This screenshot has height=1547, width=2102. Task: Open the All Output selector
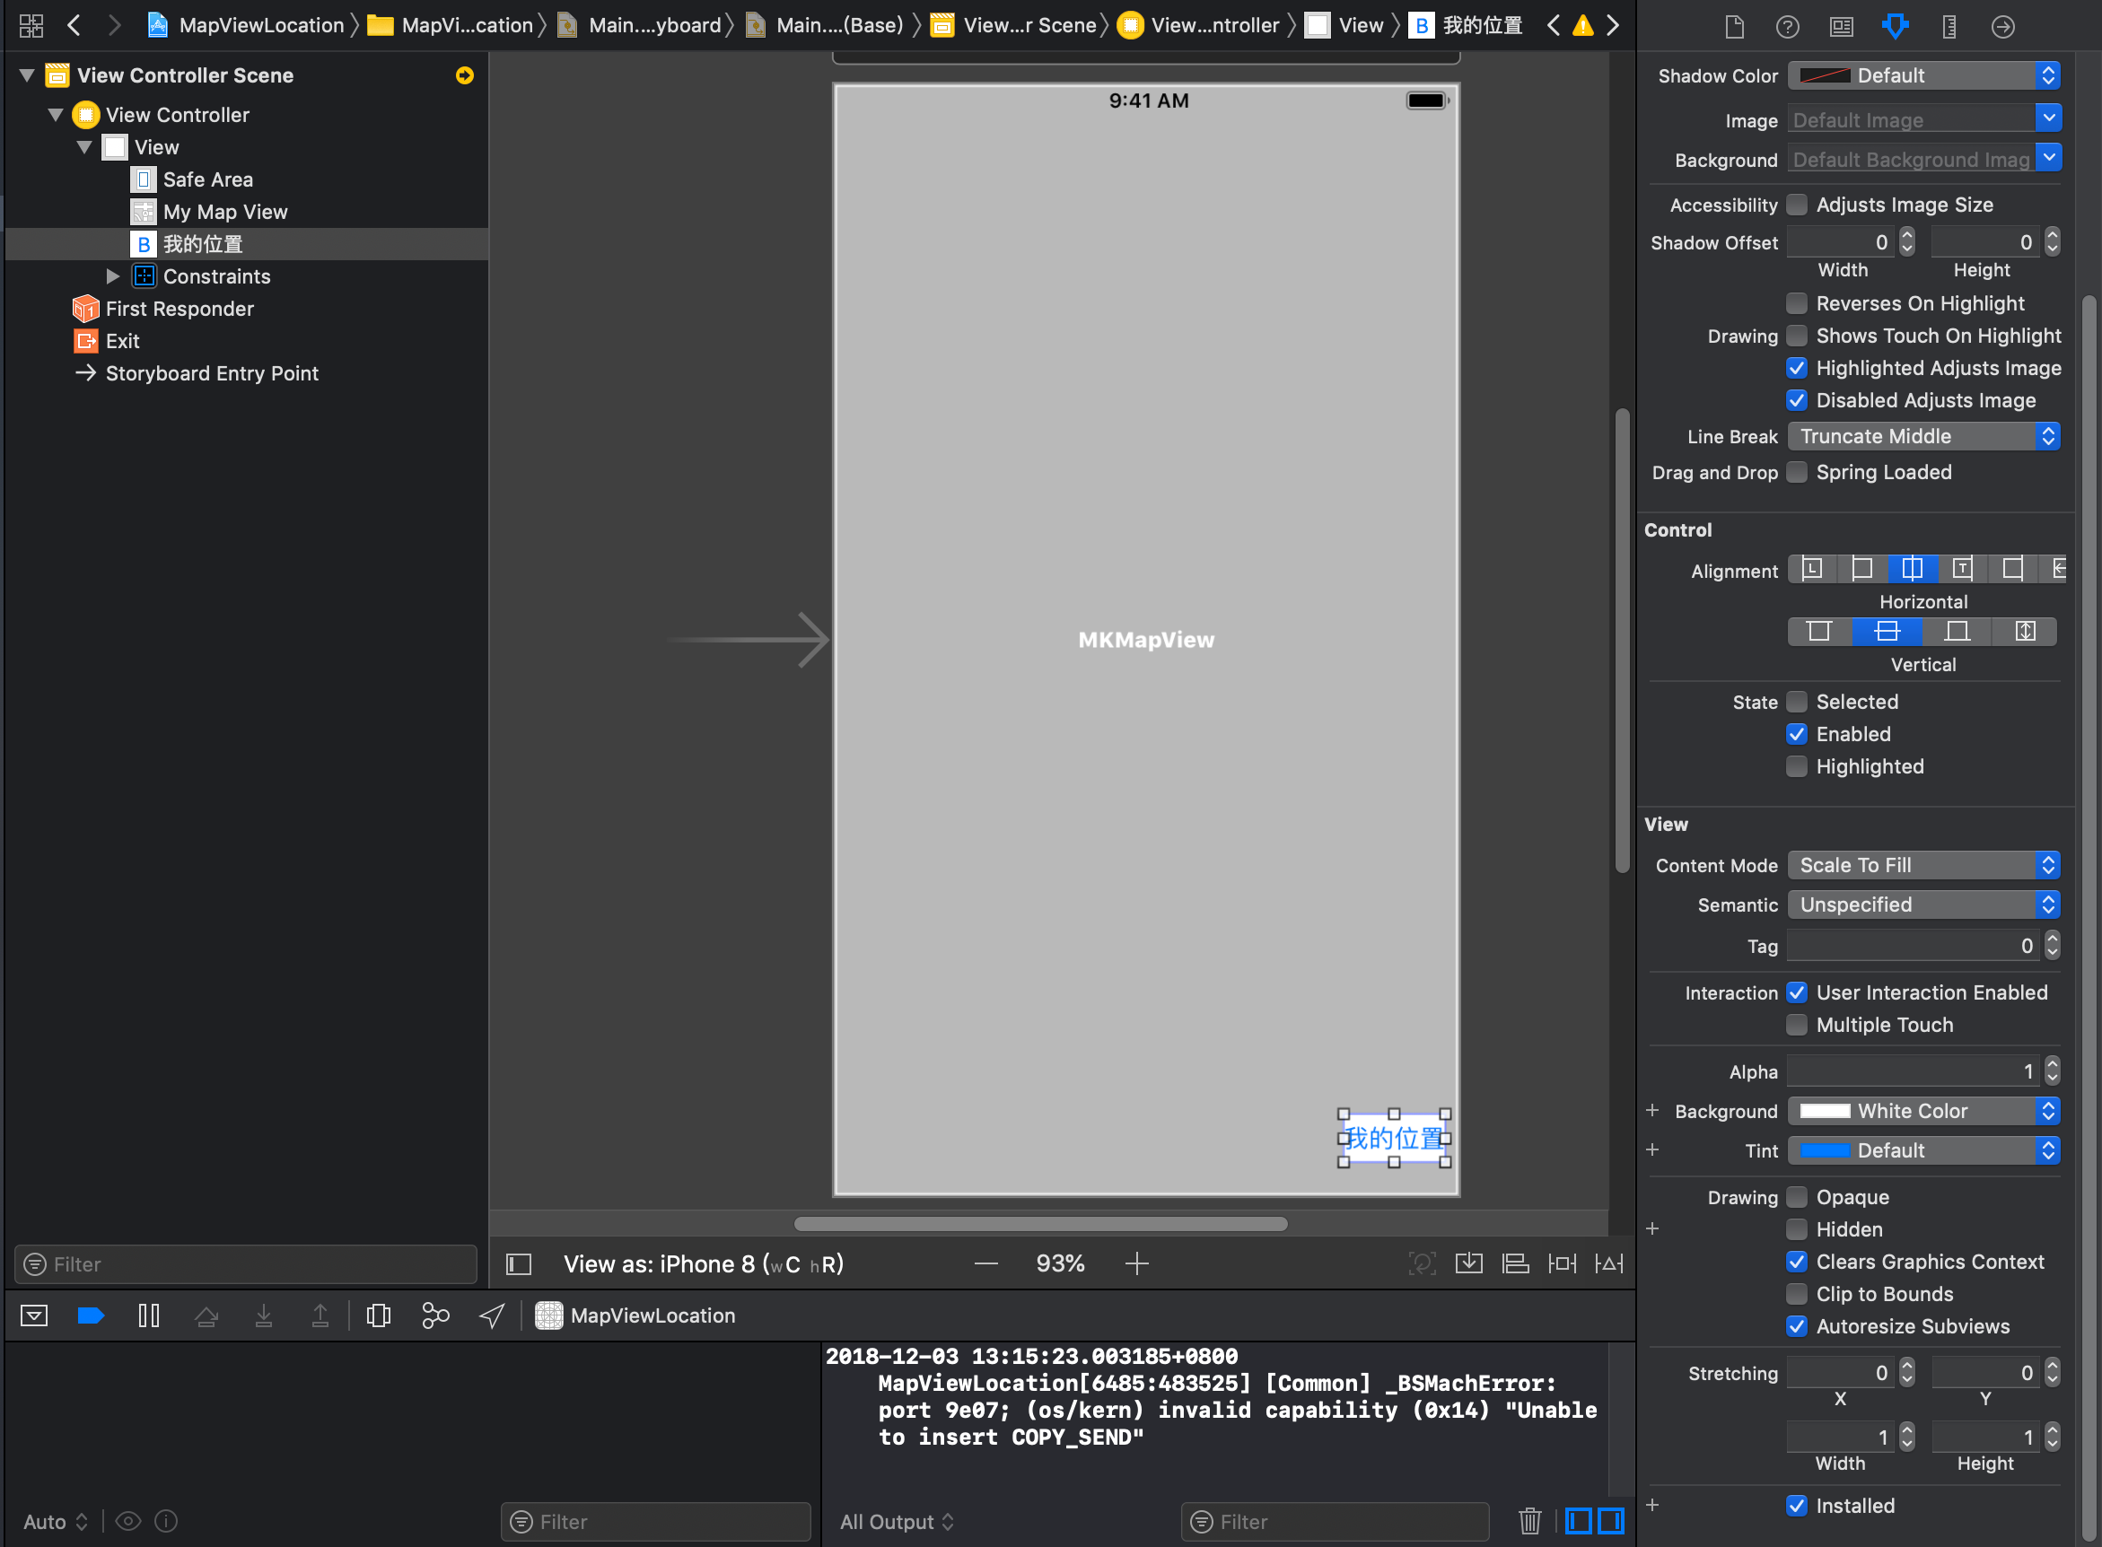(x=897, y=1522)
